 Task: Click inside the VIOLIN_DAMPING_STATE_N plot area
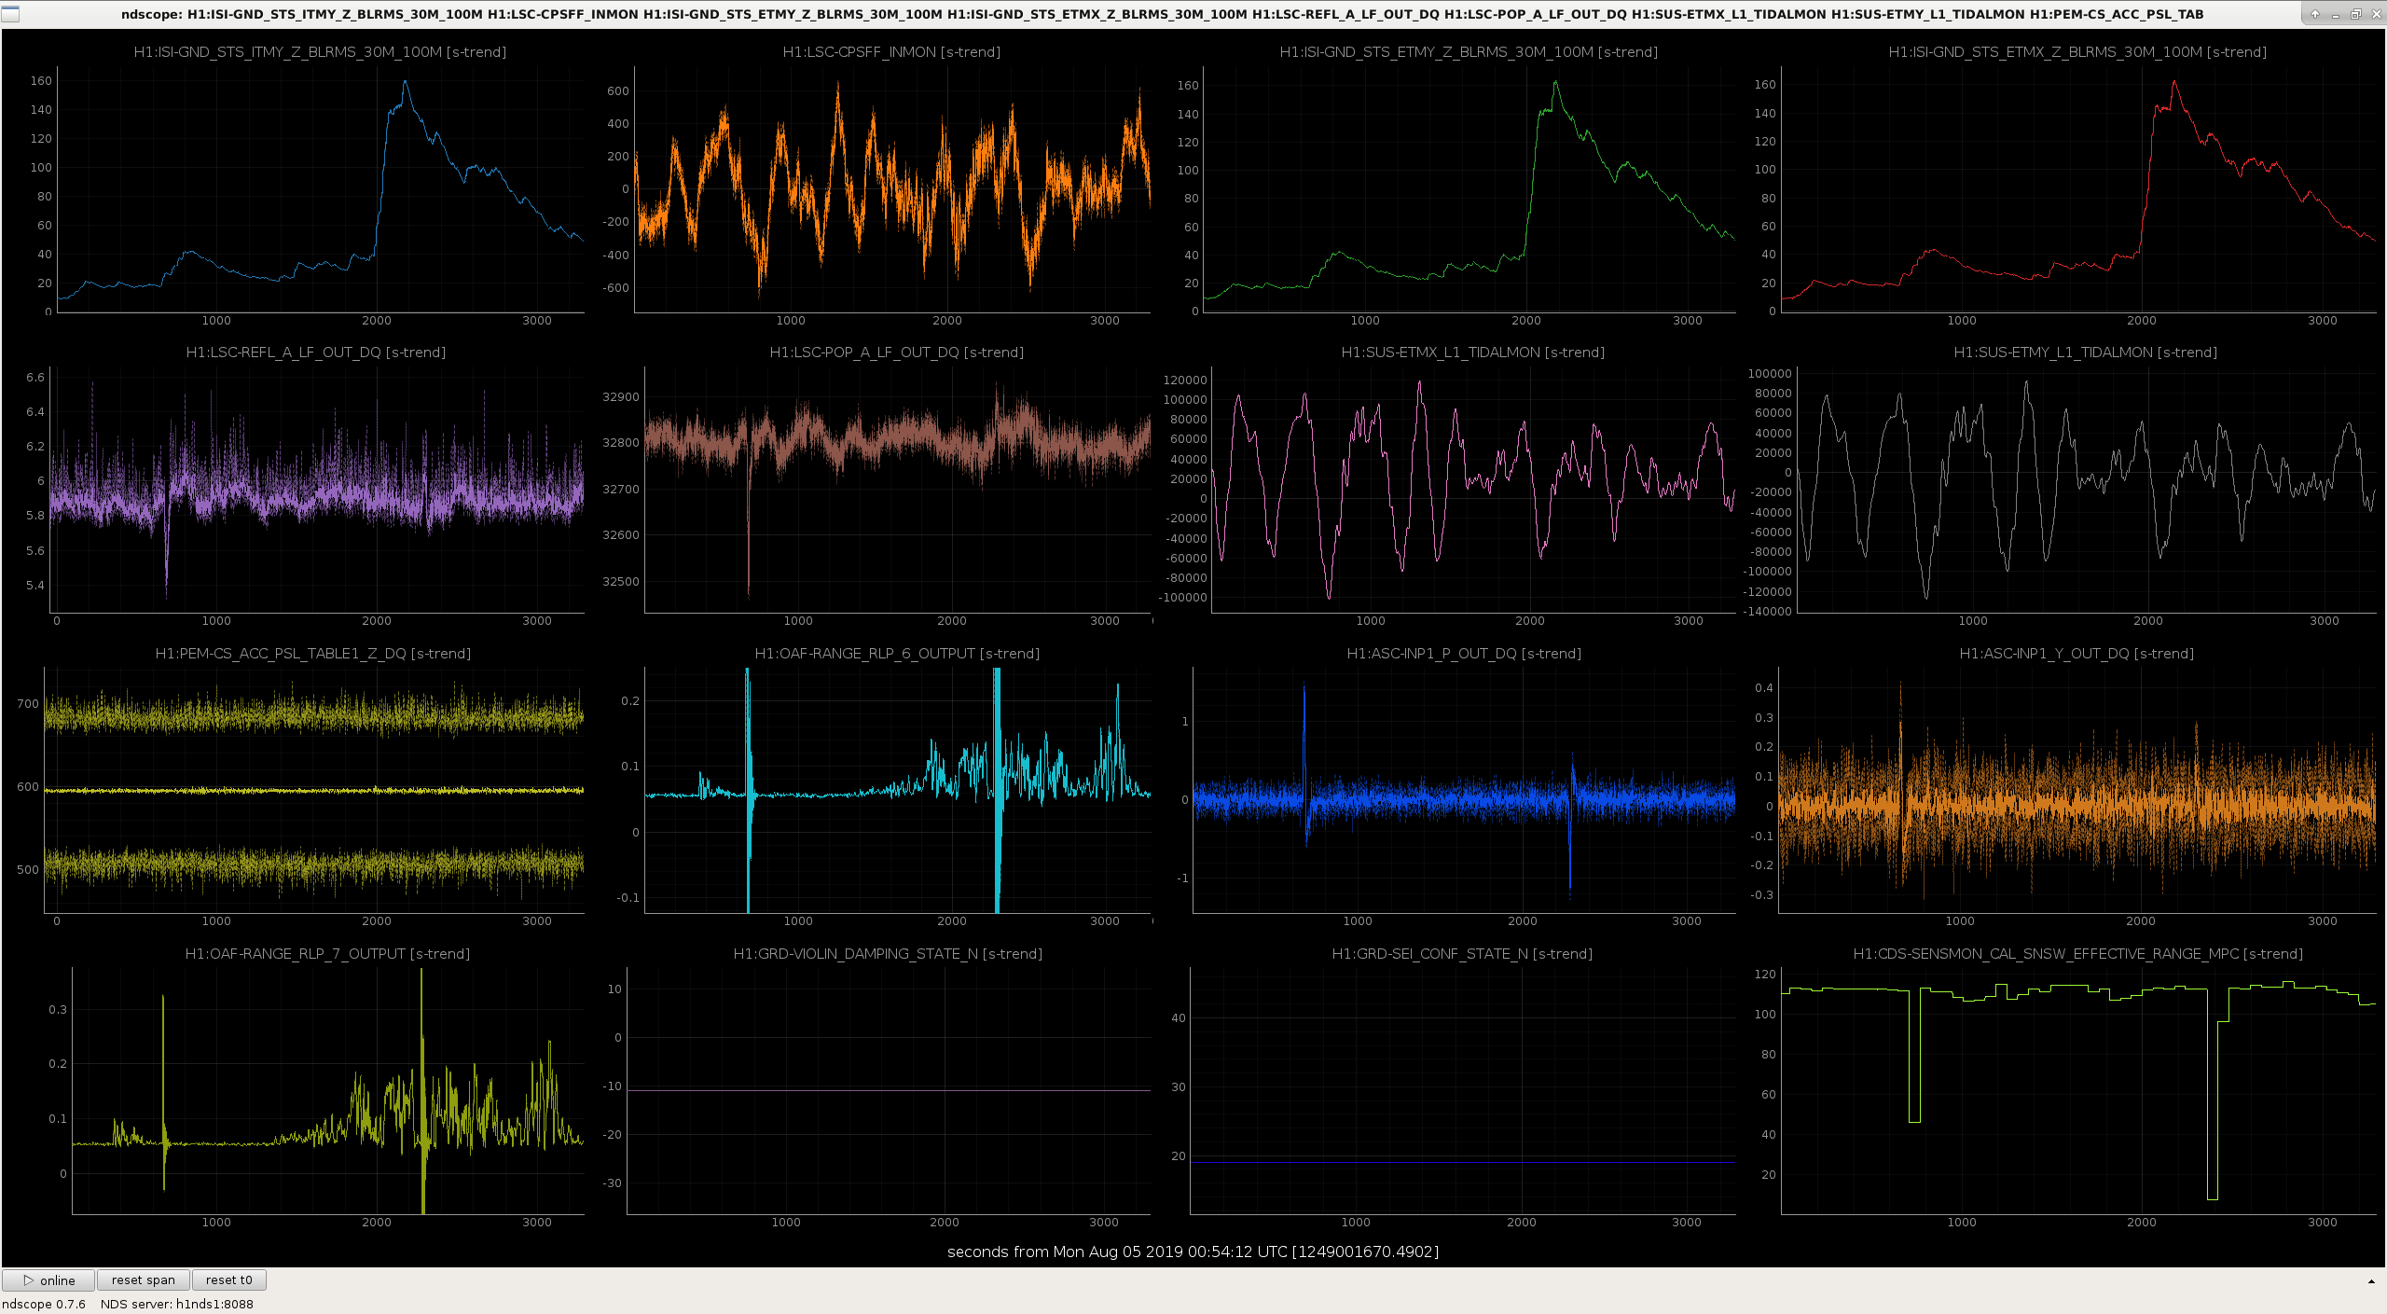[x=889, y=1091]
